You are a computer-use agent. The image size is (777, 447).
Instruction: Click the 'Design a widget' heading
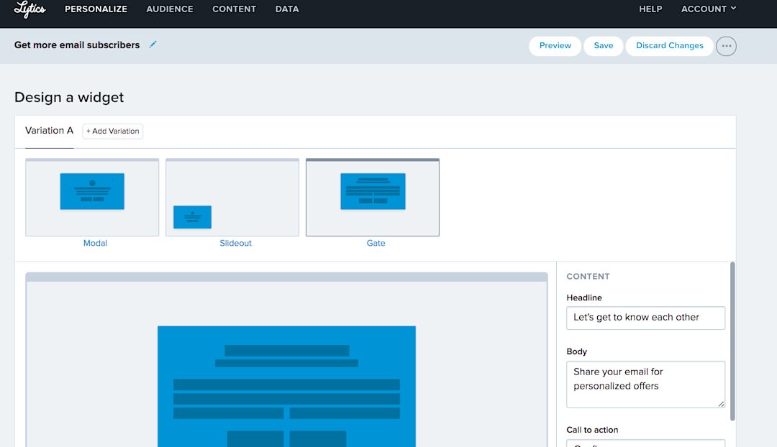pos(69,97)
